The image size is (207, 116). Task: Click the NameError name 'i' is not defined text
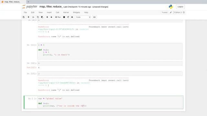tap(59, 36)
